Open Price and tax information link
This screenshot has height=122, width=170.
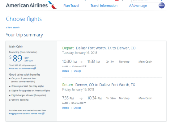21,69
